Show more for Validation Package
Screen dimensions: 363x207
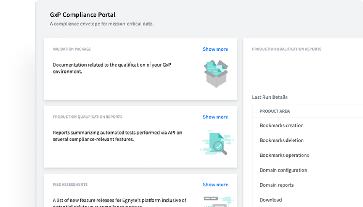click(x=215, y=49)
